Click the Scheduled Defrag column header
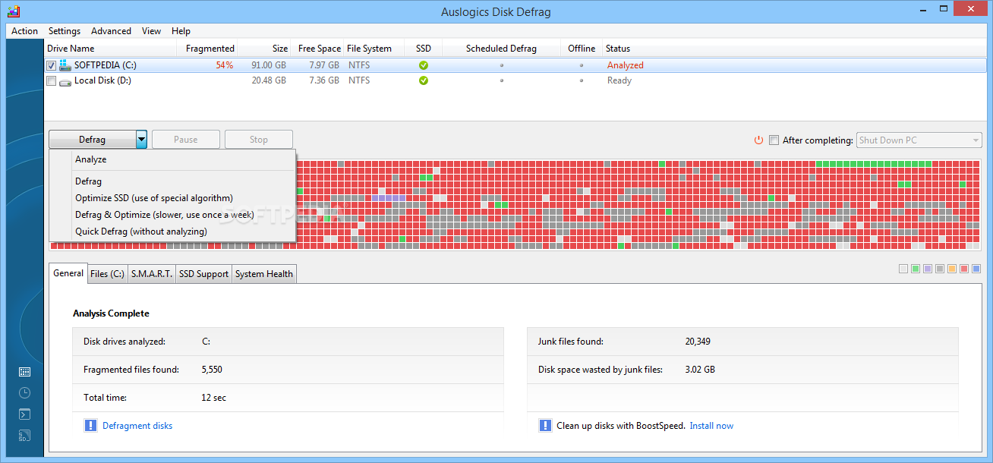993x463 pixels. tap(501, 49)
